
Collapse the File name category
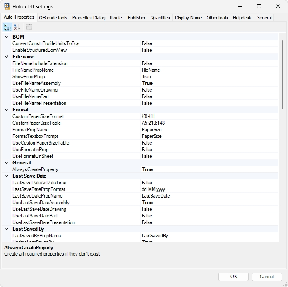click(7, 57)
